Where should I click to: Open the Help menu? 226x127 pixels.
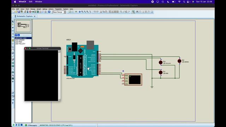click(x=71, y=9)
